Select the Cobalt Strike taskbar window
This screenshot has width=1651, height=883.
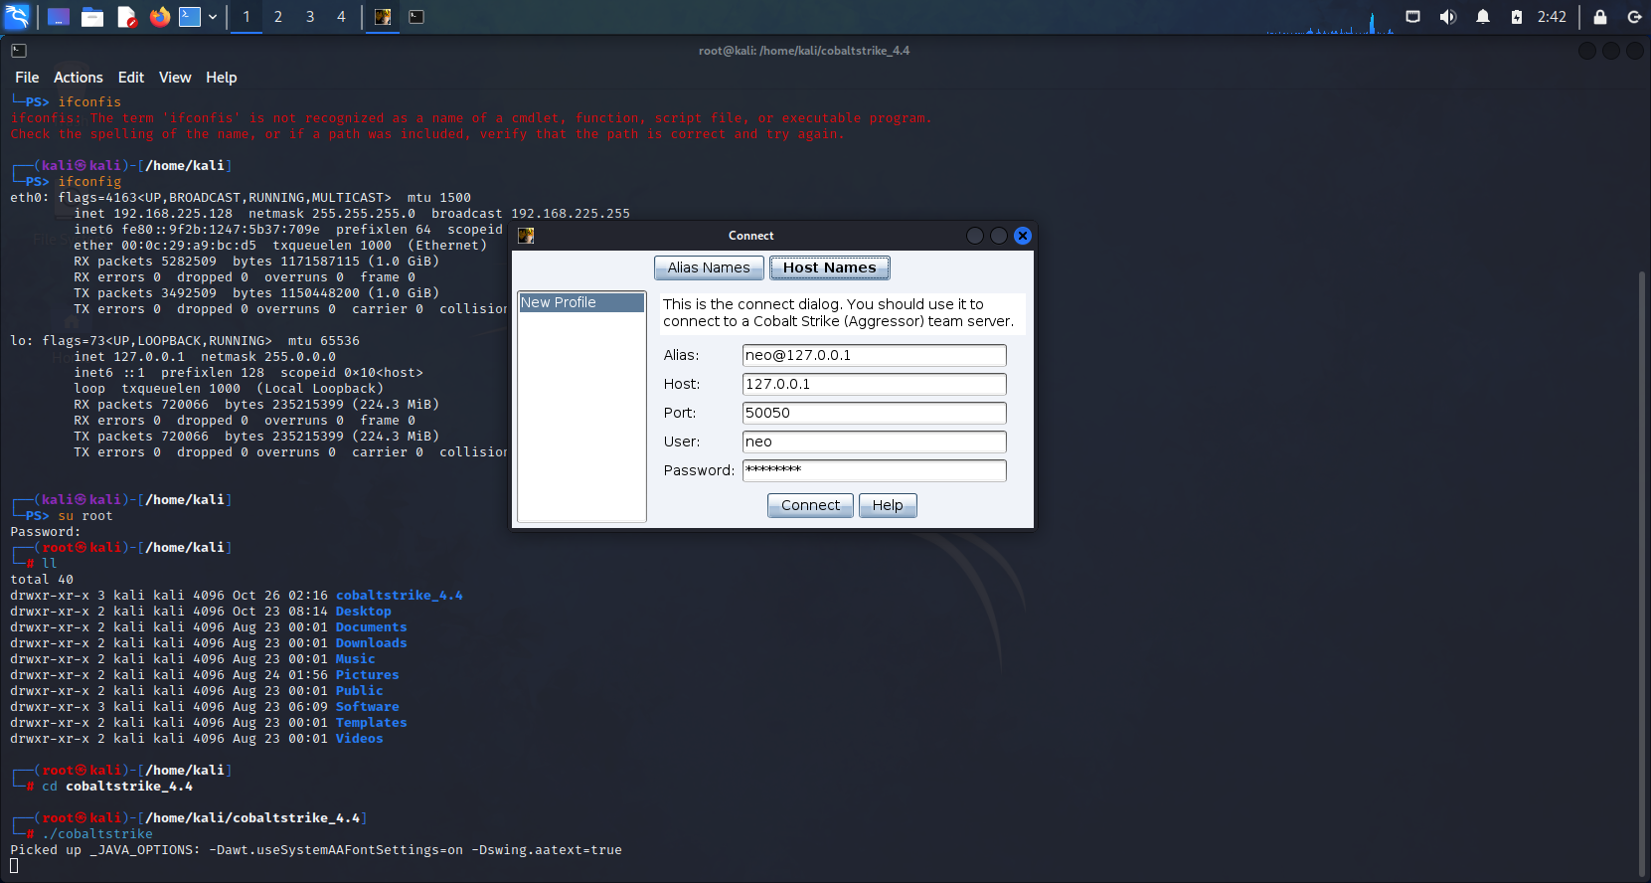[x=383, y=17]
